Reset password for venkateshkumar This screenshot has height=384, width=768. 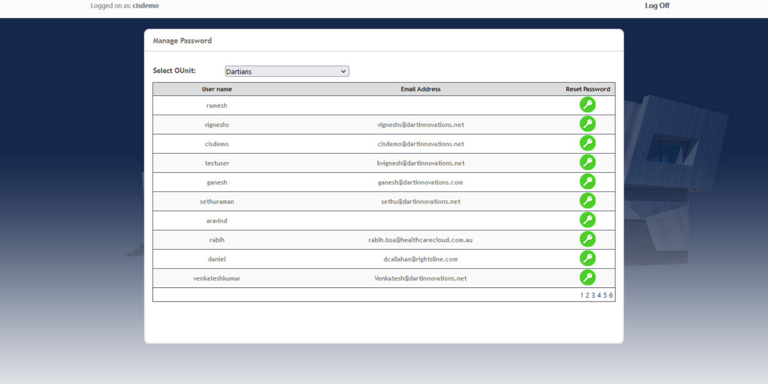588,277
